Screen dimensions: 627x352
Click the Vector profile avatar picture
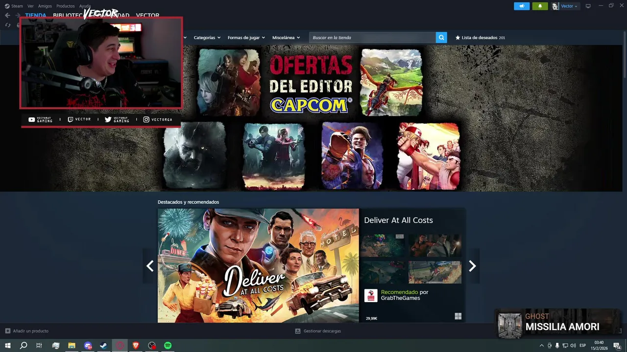tap(555, 6)
